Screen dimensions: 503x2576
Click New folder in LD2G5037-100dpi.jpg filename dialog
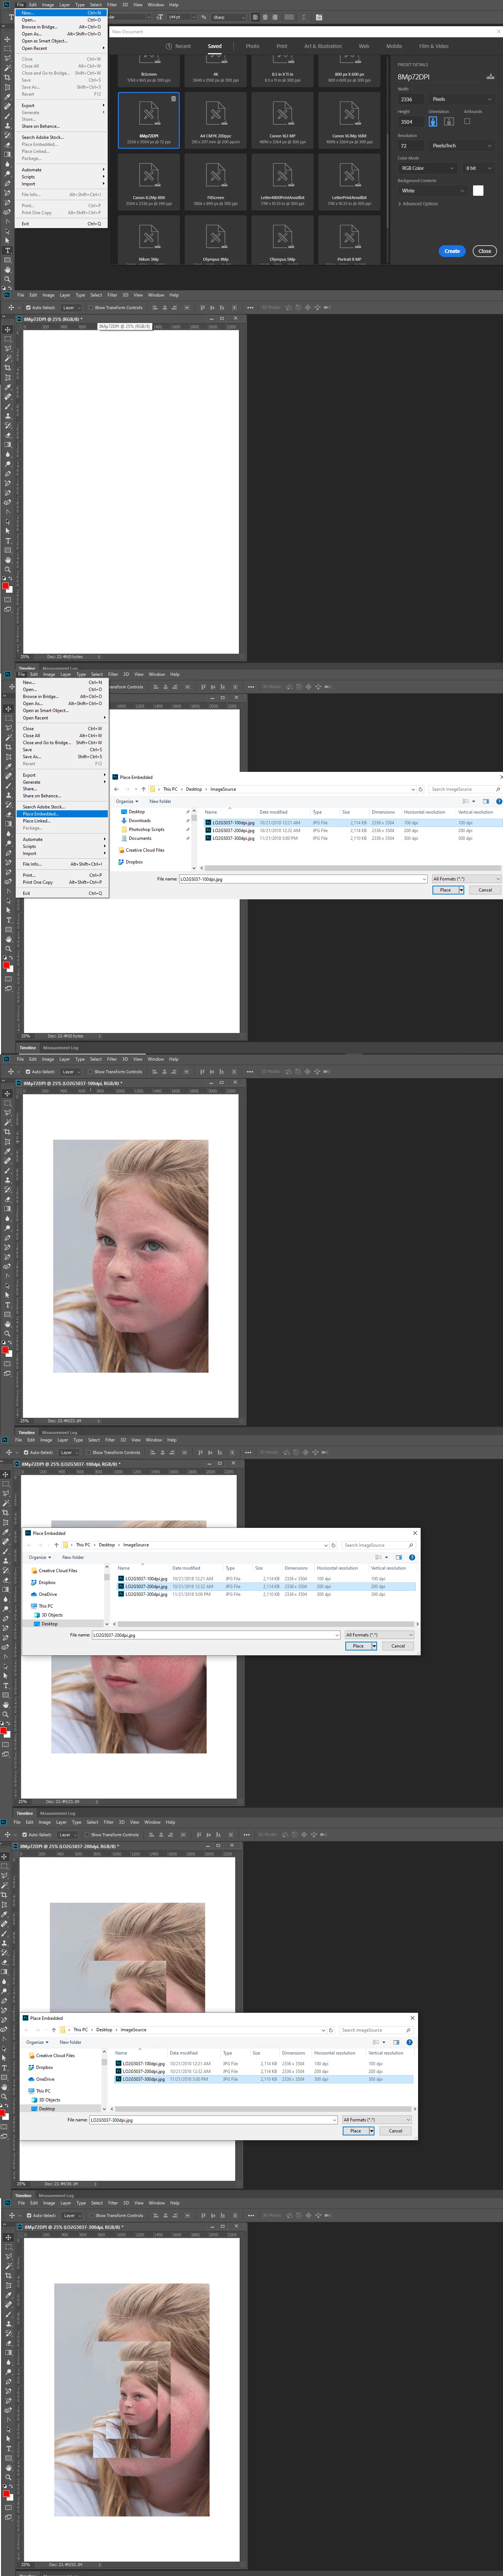(x=160, y=801)
